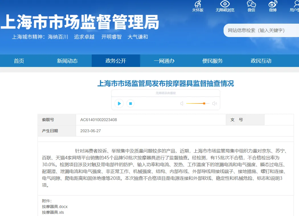
Task: Open the 便民服务 navigation tab
Action: pyautogui.click(x=213, y=61)
